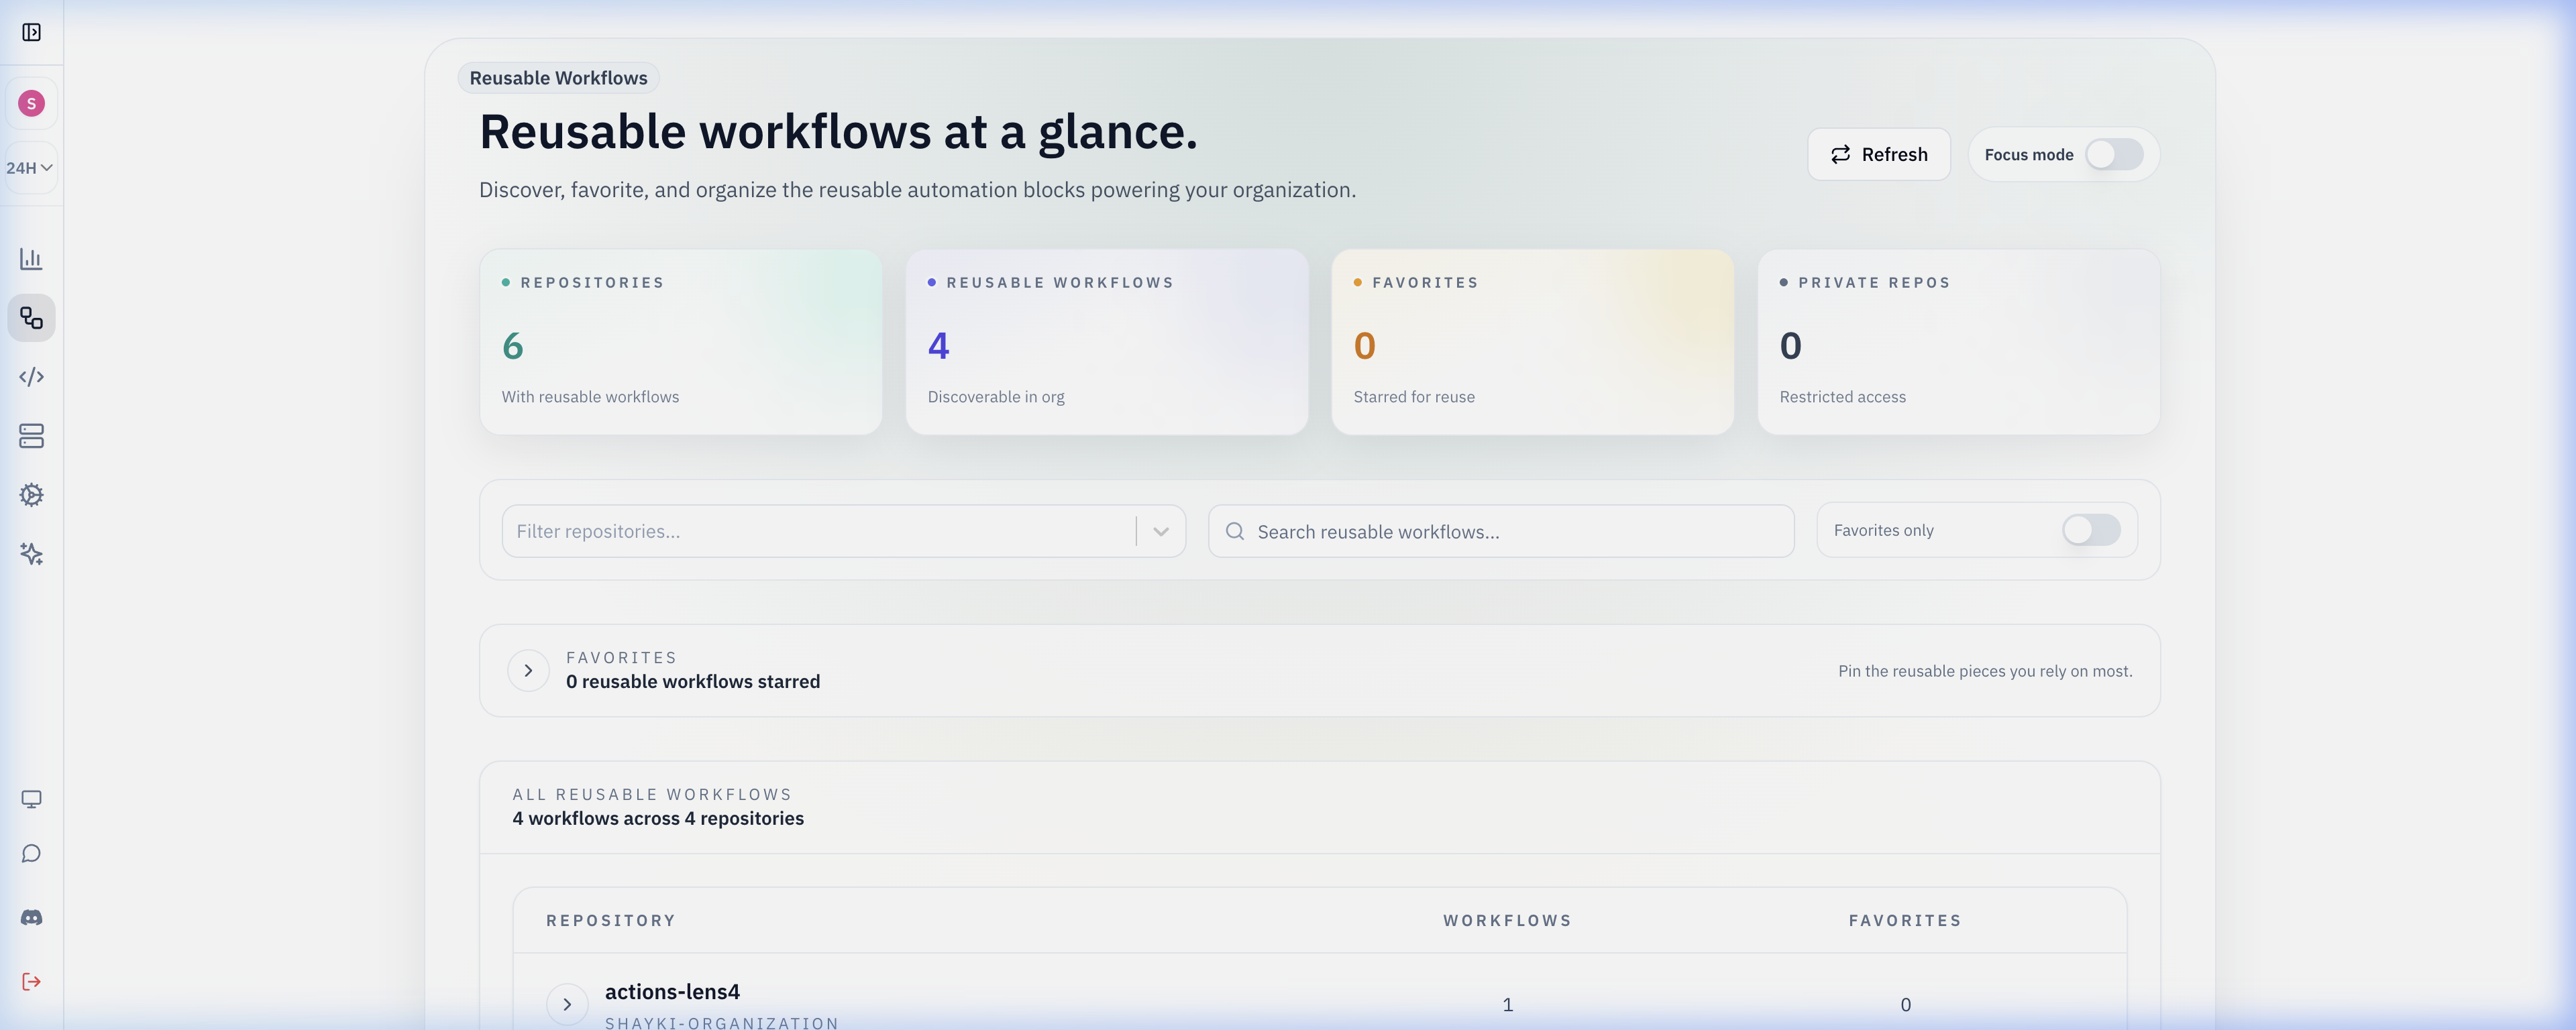Select the reusable workflows sidebar icon
This screenshot has height=1030, width=2576.
(32, 318)
